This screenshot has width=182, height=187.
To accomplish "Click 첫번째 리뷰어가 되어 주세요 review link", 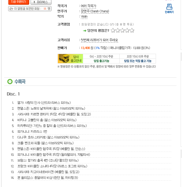I will tap(99, 40).
